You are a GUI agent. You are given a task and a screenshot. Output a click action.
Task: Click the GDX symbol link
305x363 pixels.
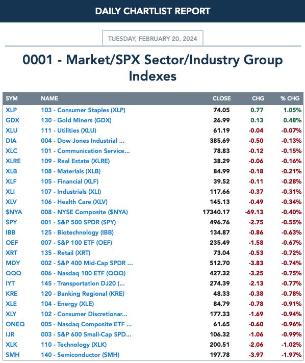[x=13, y=120]
